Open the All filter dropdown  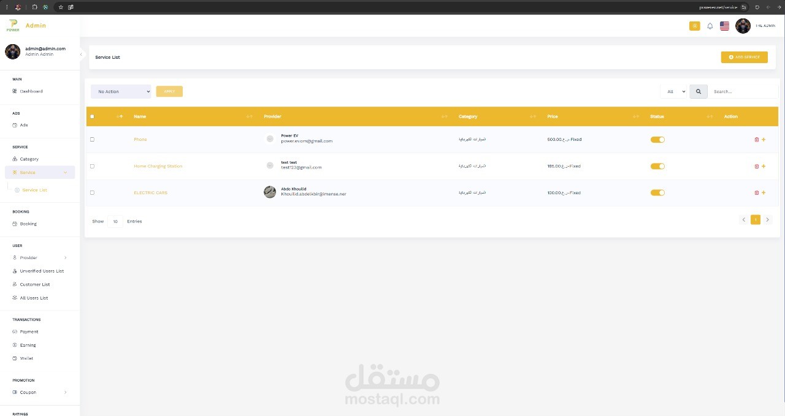[673, 91]
